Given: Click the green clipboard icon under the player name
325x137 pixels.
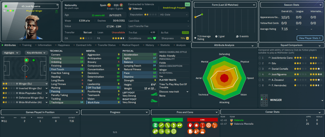Looking at the screenshot, I should point(56,11).
